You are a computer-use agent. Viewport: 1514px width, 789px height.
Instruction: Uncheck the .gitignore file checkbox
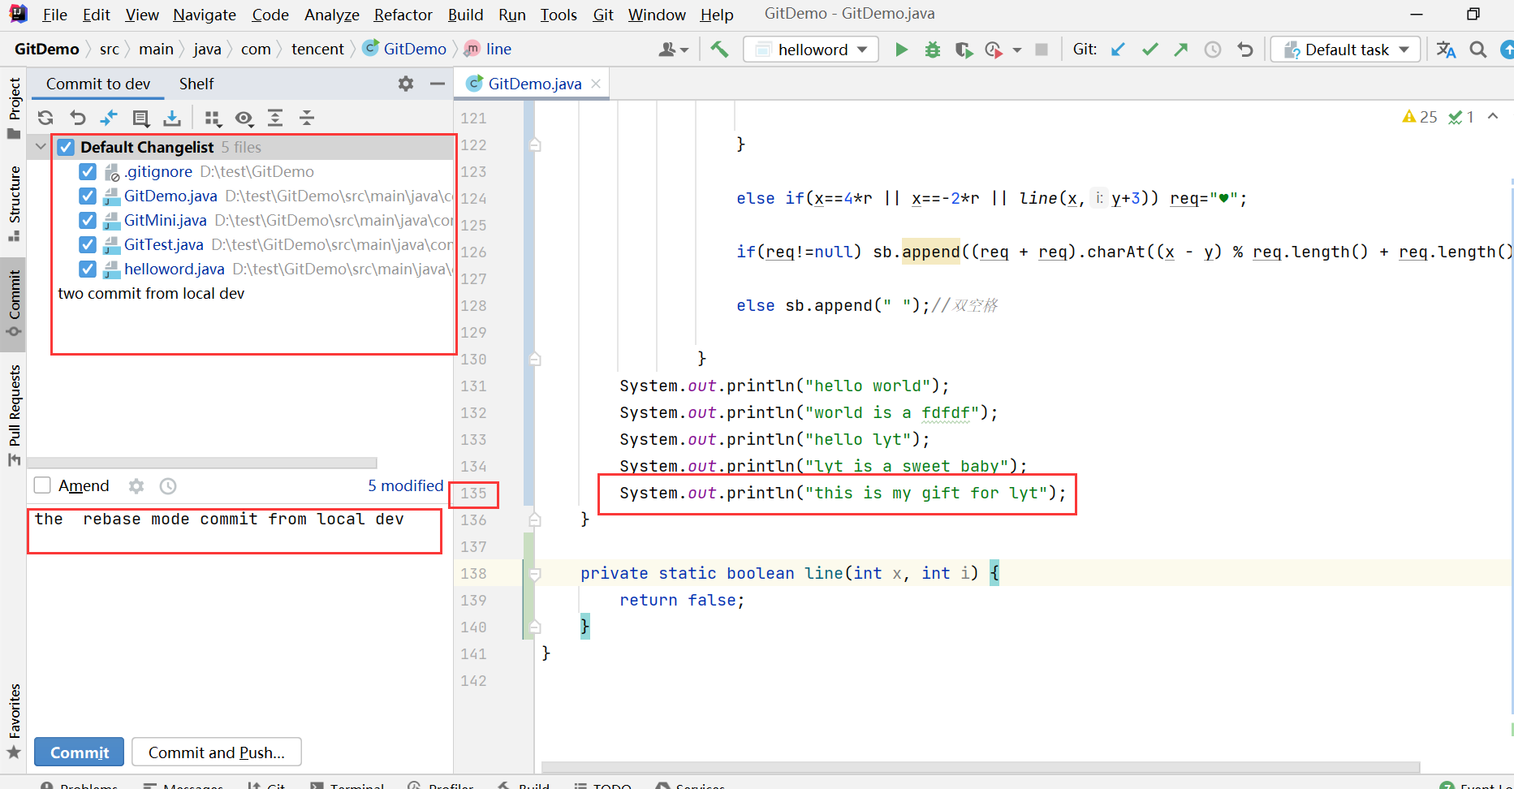coord(88,171)
